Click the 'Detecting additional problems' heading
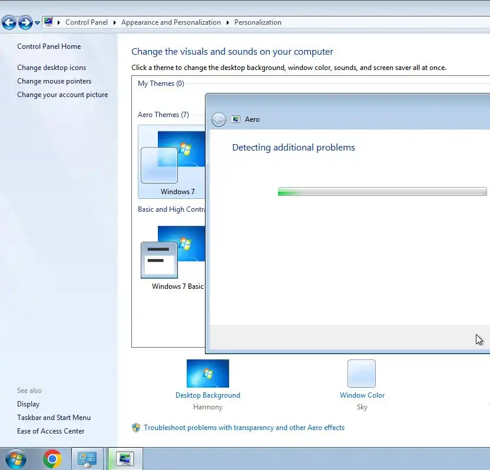Image resolution: width=490 pixels, height=470 pixels. 293,147
